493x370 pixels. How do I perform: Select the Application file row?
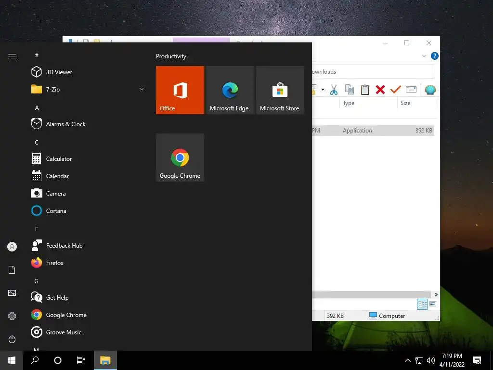tap(373, 130)
